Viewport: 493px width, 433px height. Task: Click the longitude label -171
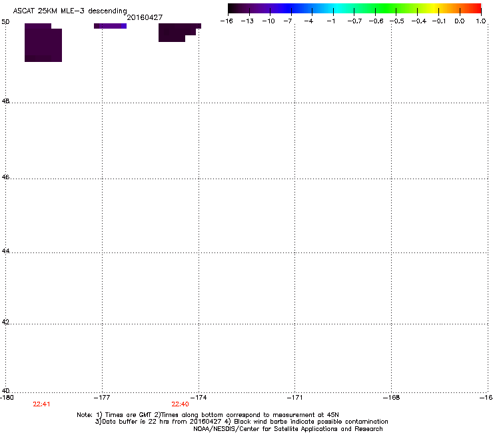click(295, 398)
